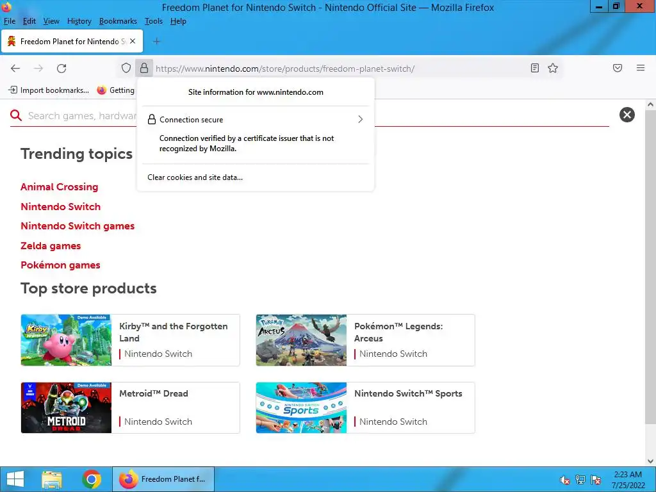Open the Nintendo Switch trending link
Viewport: 656px width, 492px height.
coord(61,207)
